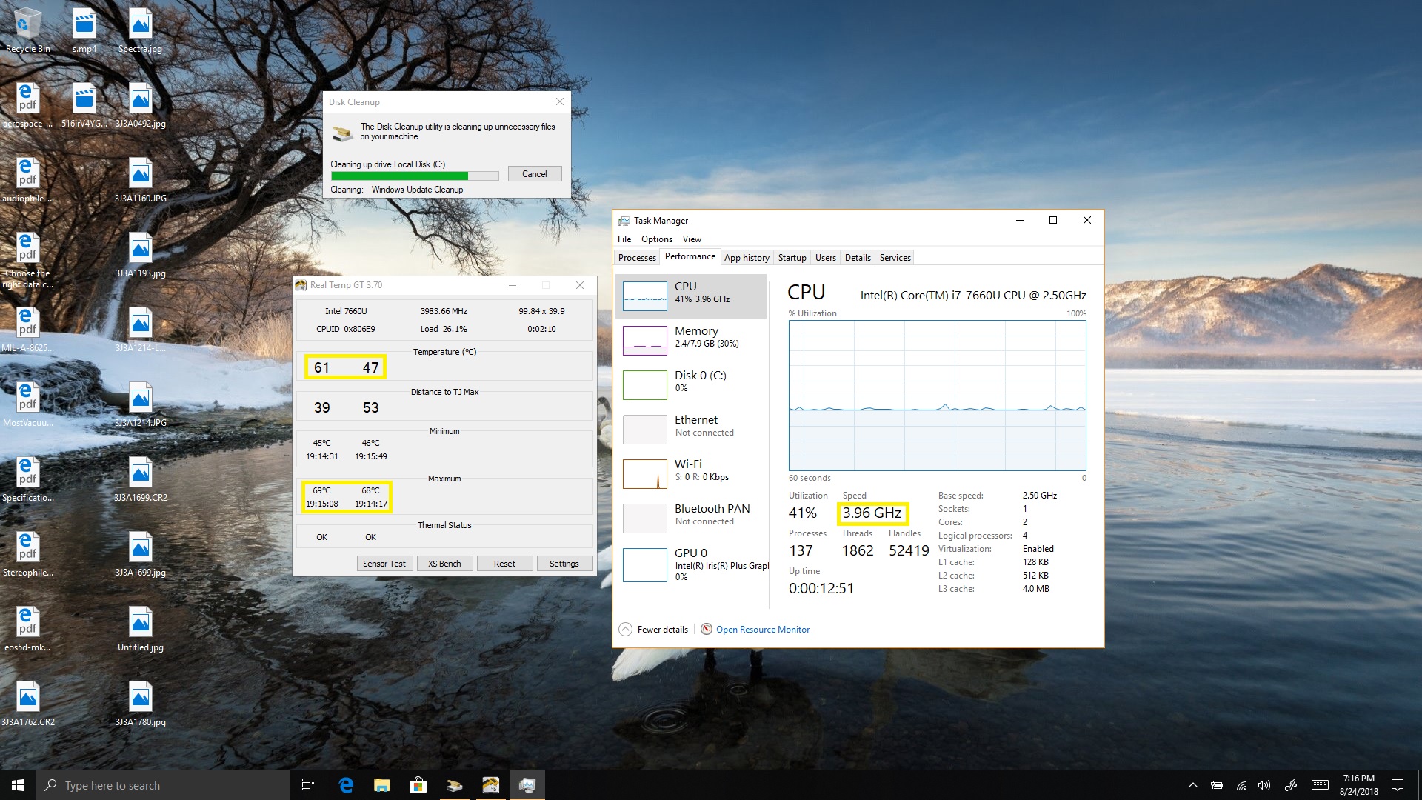The height and width of the screenshot is (800, 1422).
Task: Open the Recycle Bin desktop icon
Action: (27, 31)
